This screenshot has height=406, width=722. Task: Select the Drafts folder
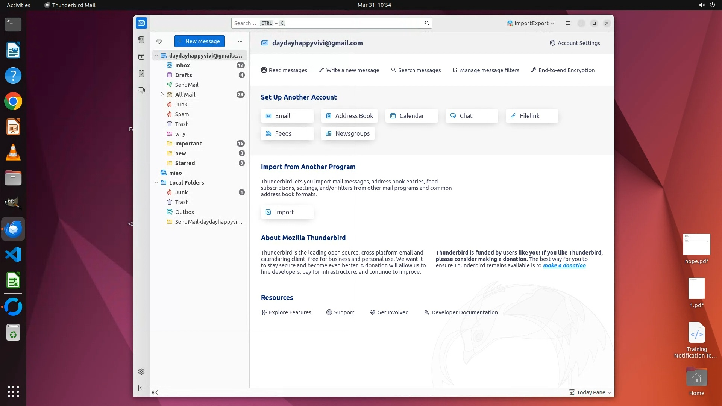click(184, 75)
